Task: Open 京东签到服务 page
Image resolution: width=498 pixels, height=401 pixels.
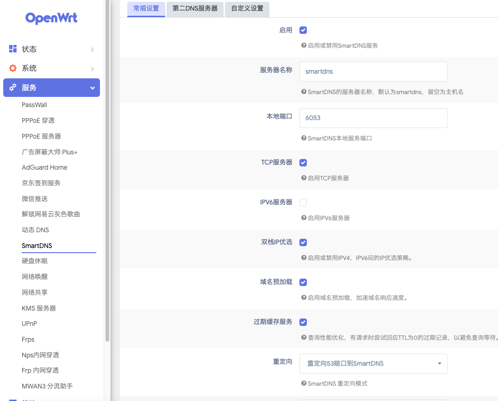Action: (x=41, y=183)
